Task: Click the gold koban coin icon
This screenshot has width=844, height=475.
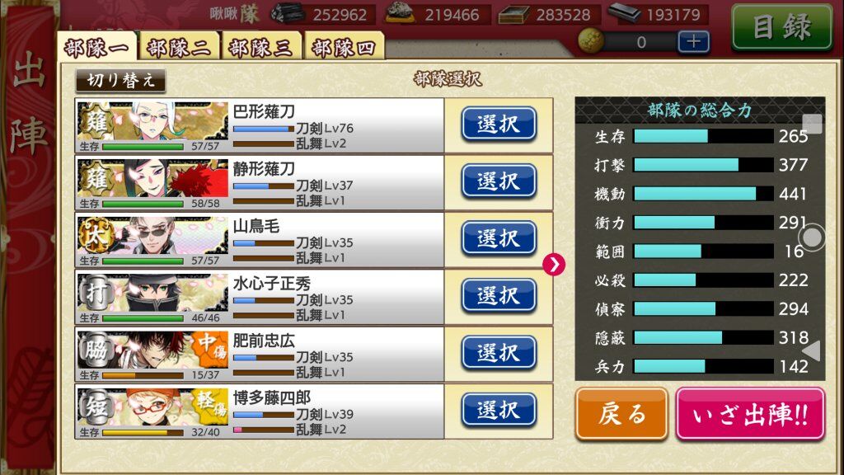Action: pos(590,41)
